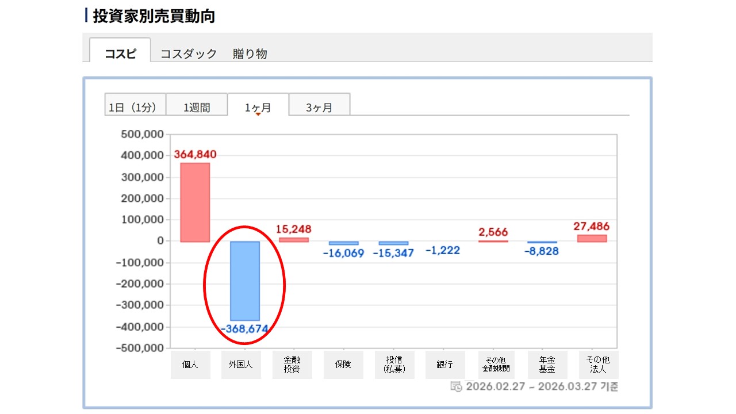
Task: Click the red その他法人 bar
Action: coord(592,238)
